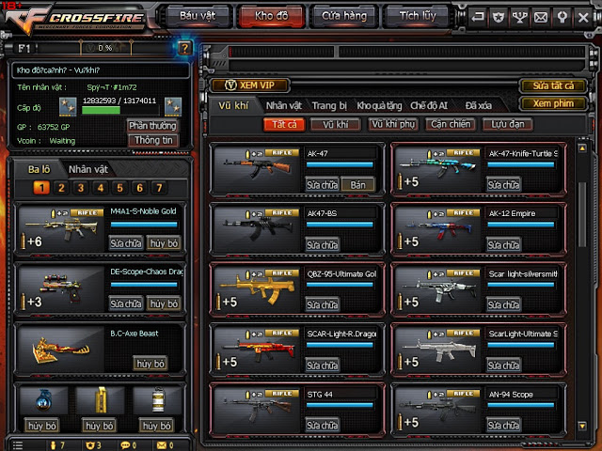Click the left rank insignia next to Cấp độ

coord(68,106)
